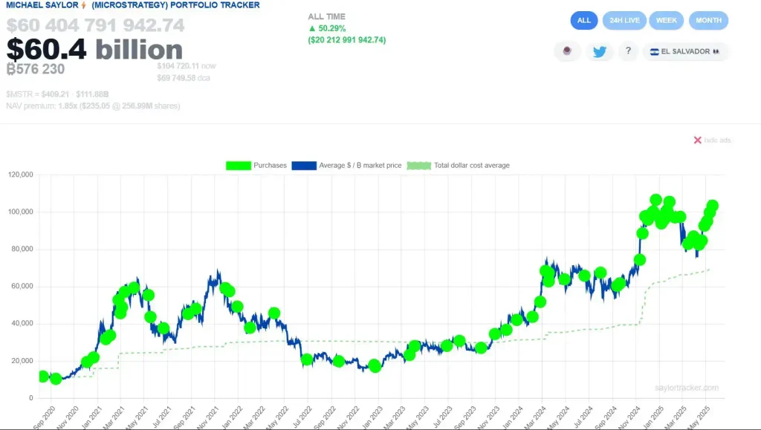Click the topmost purchase dot above 100,000
The height and width of the screenshot is (430, 761).
pyautogui.click(x=655, y=200)
